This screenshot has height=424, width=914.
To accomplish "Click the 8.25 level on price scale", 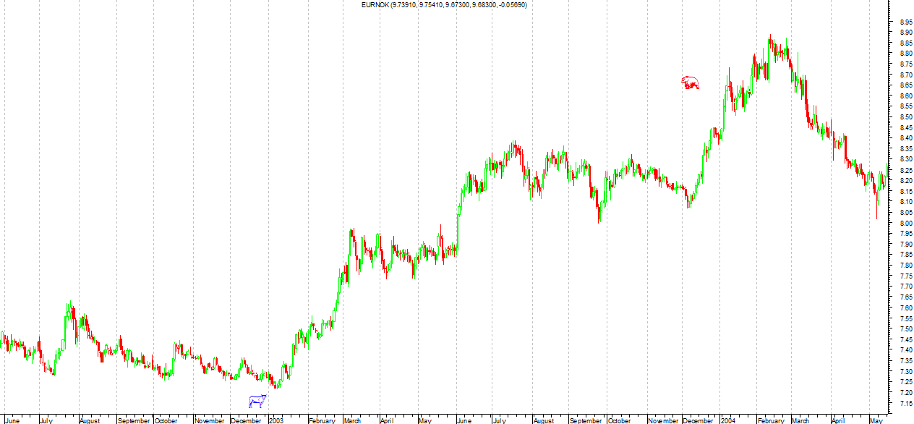I will point(905,170).
